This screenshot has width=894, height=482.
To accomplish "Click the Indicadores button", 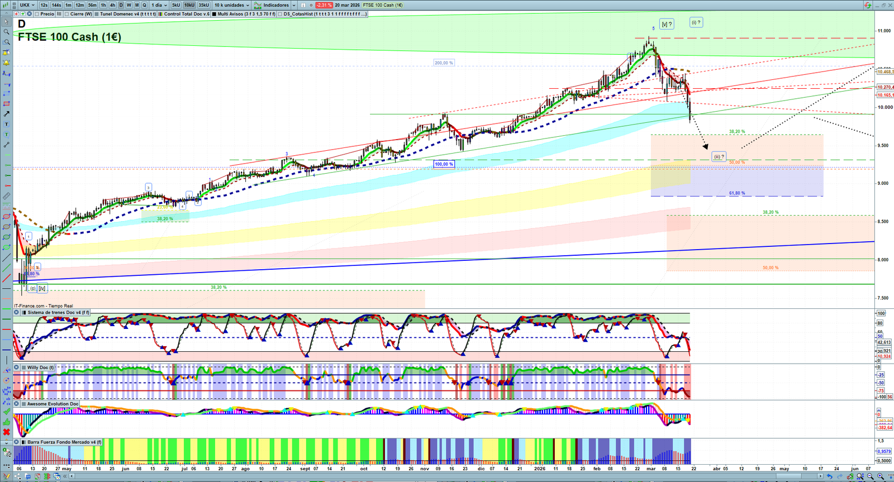I will coord(275,5).
